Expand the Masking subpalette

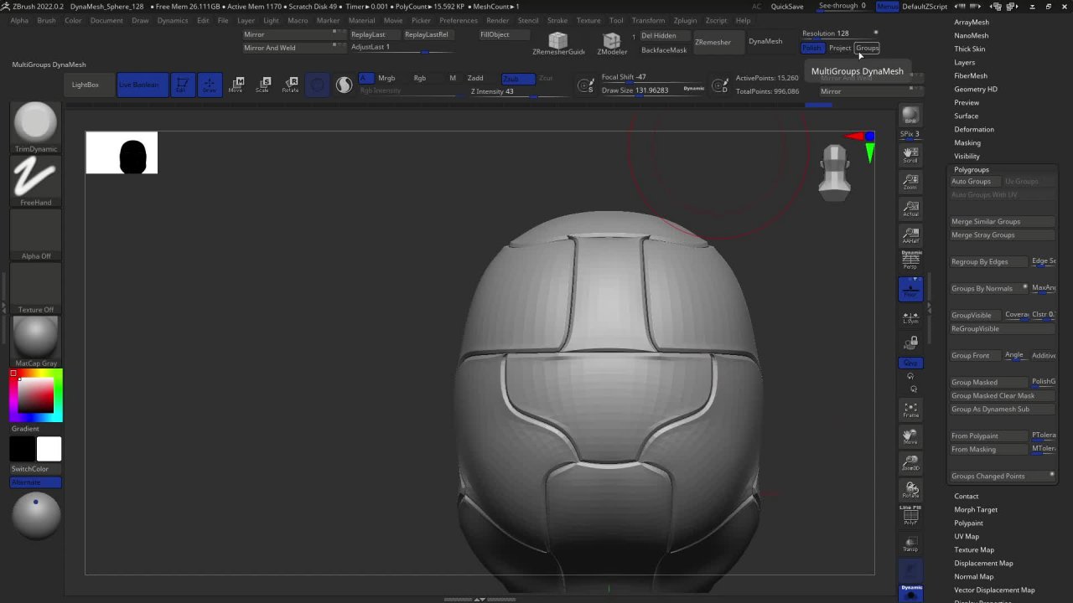[967, 142]
